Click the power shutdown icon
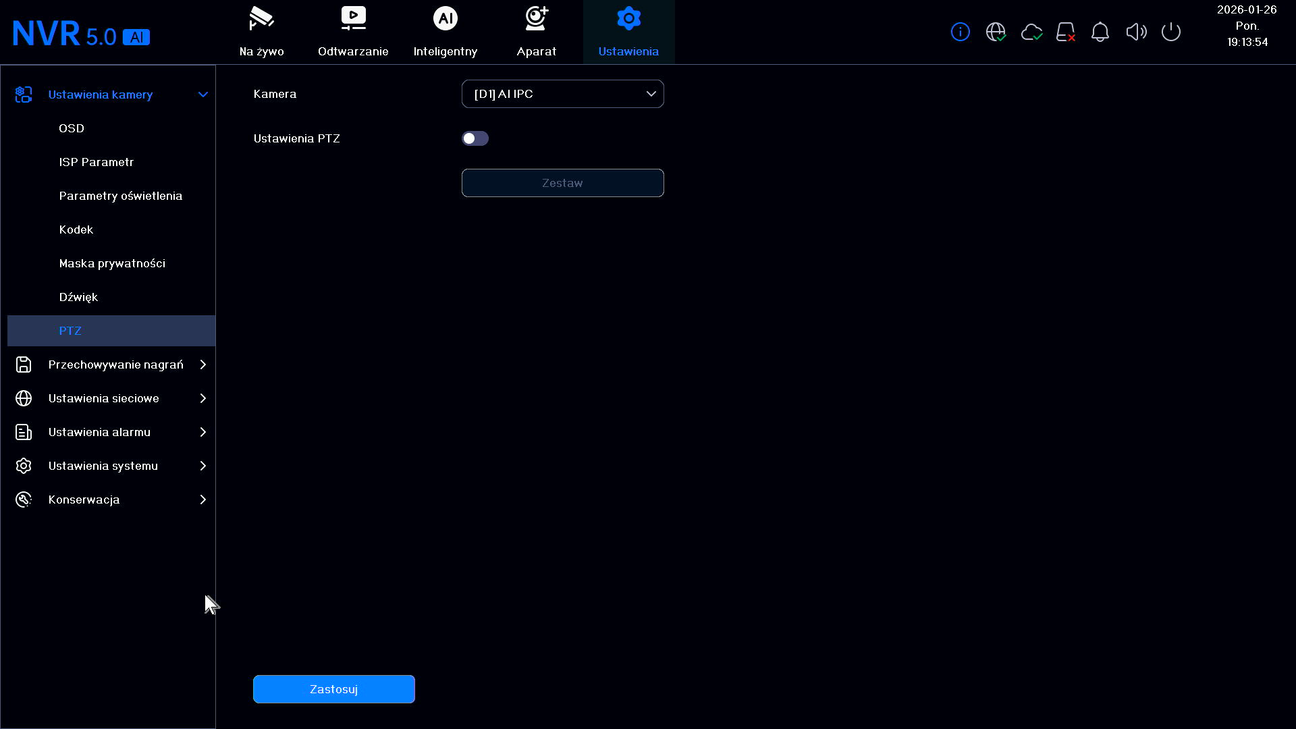This screenshot has height=729, width=1296. click(x=1171, y=32)
